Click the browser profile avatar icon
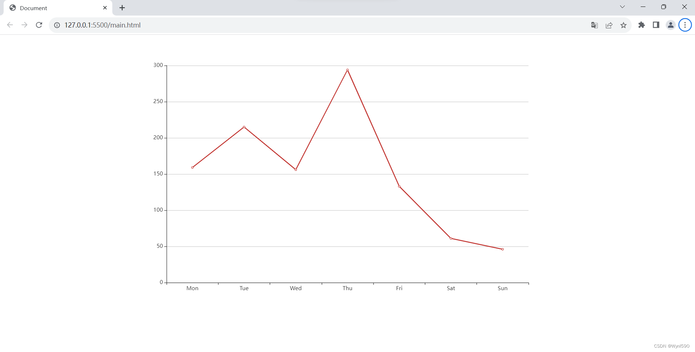Image resolution: width=695 pixels, height=352 pixels. (x=671, y=25)
